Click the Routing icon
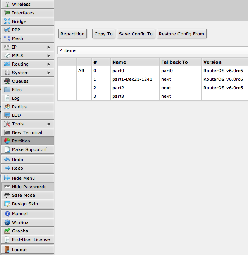 [7, 64]
